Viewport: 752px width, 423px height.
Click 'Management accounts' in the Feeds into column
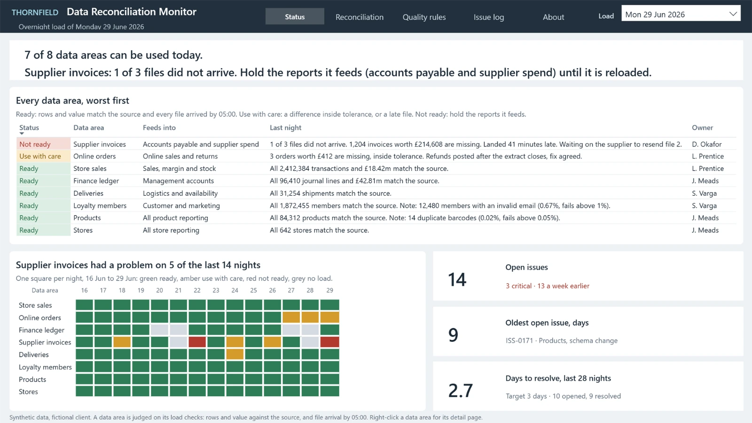(178, 181)
